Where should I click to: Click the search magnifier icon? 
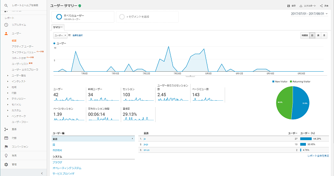(x=6, y=5)
